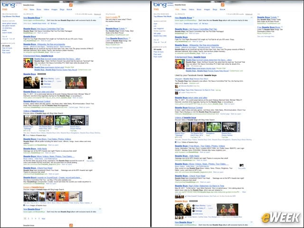
Task: Expand the video carousel arrow on left page
Action: coord(87,120)
